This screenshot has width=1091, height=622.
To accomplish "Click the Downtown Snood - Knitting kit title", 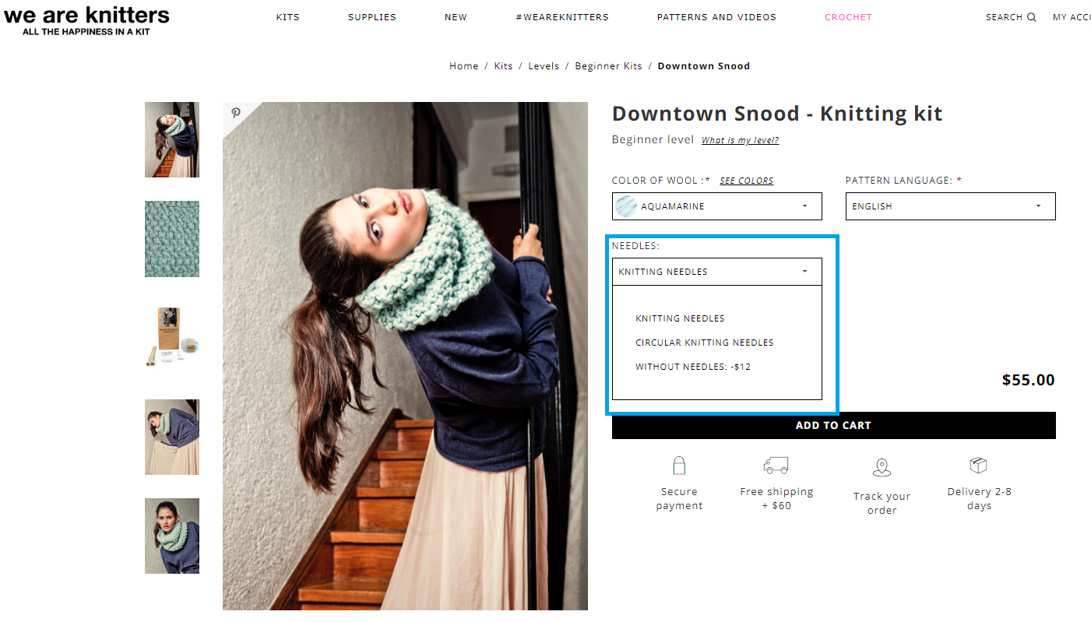I will click(x=777, y=114).
